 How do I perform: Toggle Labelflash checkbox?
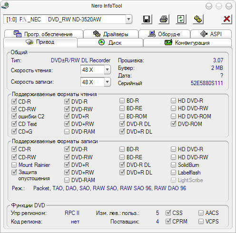[173, 172]
